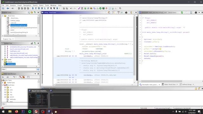Select main([Ljava/lang/String;)V fragment in Program Tree

tap(19, 25)
